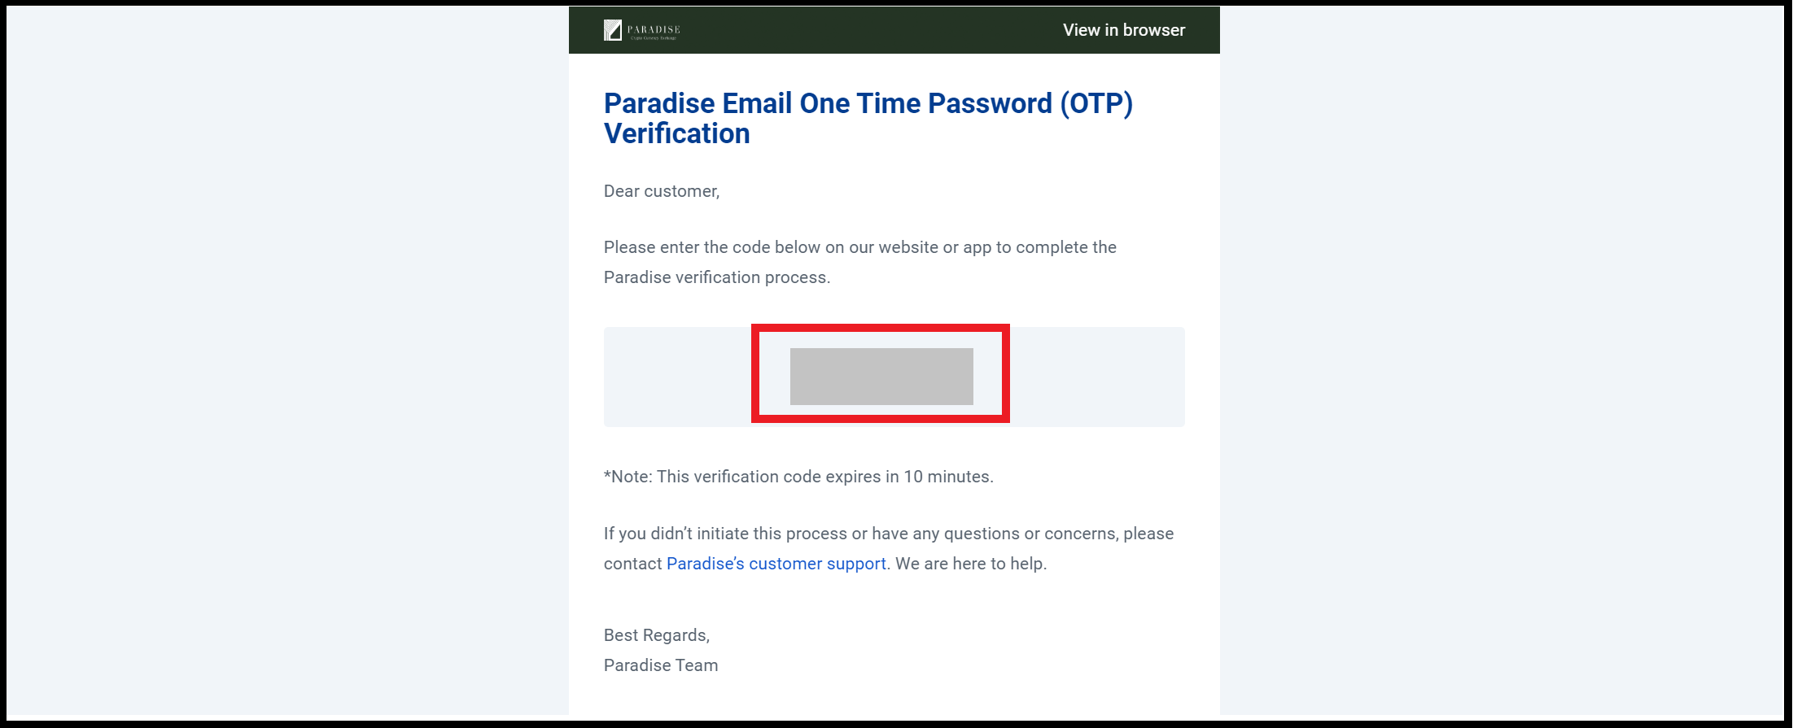Click the 'If you didn't initiate' sentence
The width and height of the screenshot is (1793, 728).
(889, 534)
